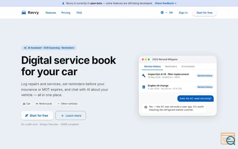Image resolution: width=238 pixels, height=149 pixels.
Task: Click Service history badge on Engine oil row
Action: [205, 87]
